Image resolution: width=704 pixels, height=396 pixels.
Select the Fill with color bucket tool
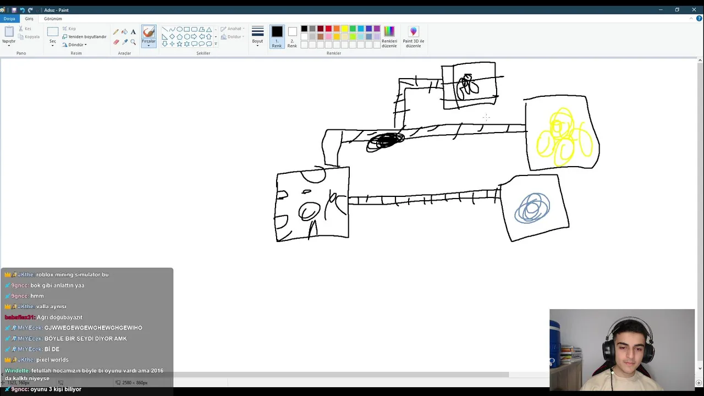click(x=124, y=32)
